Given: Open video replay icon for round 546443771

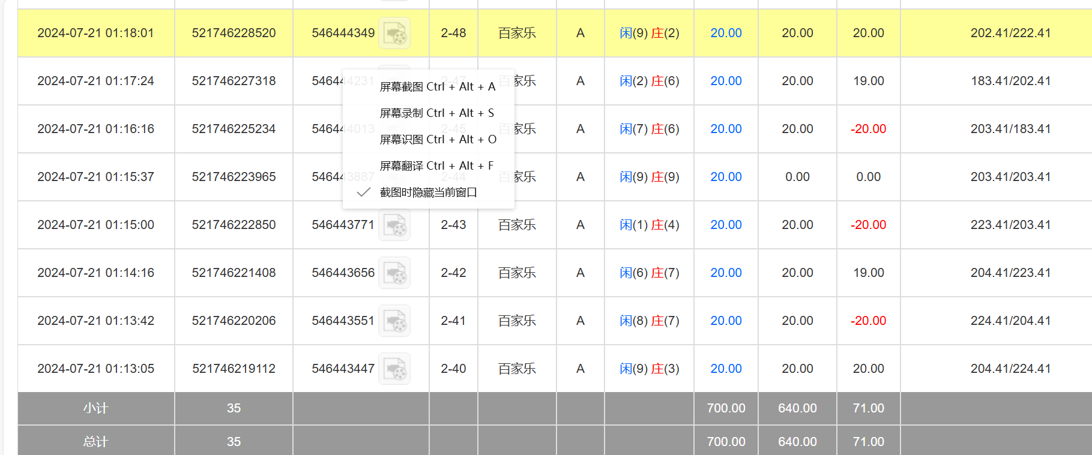Looking at the screenshot, I should pos(394,225).
